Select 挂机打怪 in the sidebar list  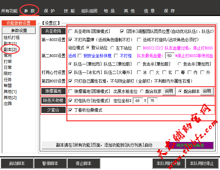tap(12, 37)
